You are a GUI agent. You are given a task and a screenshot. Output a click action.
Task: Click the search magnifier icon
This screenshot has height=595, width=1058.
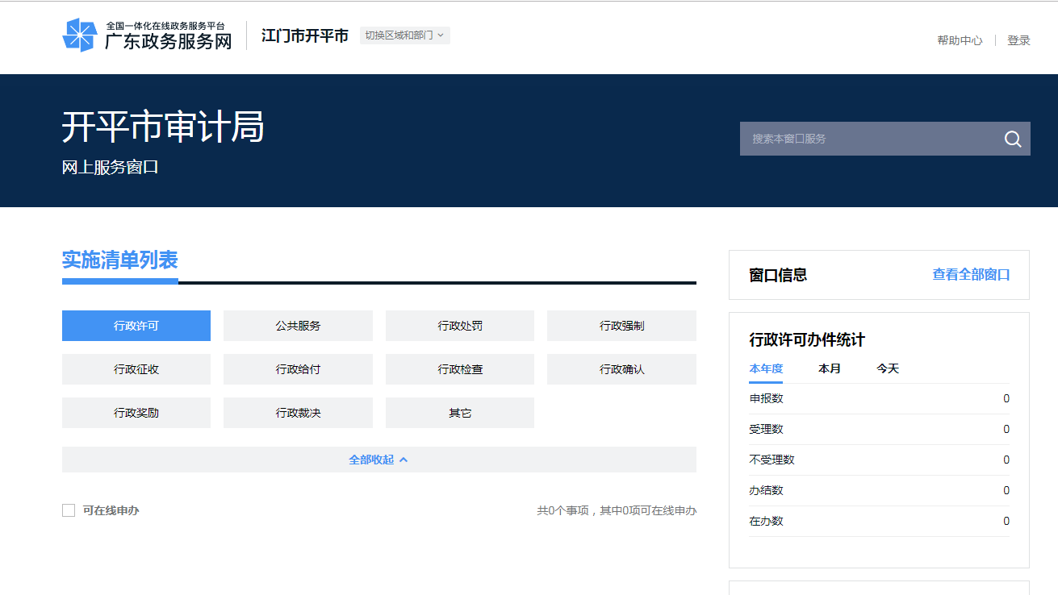pyautogui.click(x=1012, y=139)
